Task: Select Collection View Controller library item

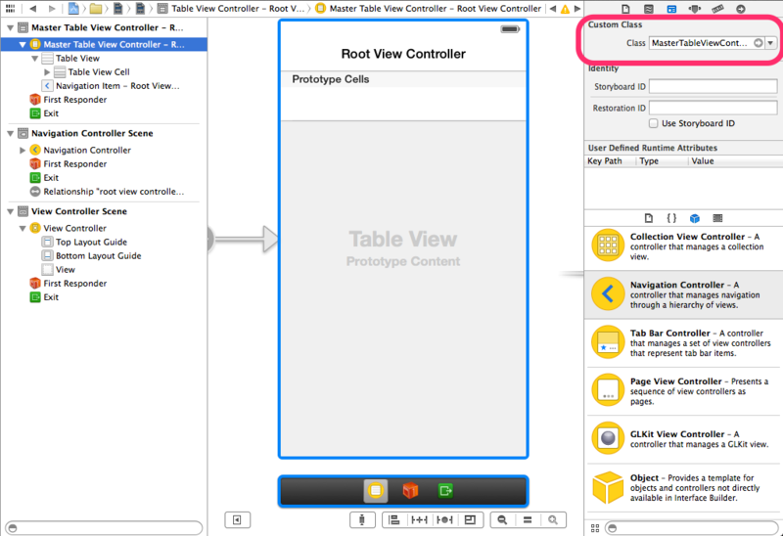Action: pyautogui.click(x=683, y=246)
